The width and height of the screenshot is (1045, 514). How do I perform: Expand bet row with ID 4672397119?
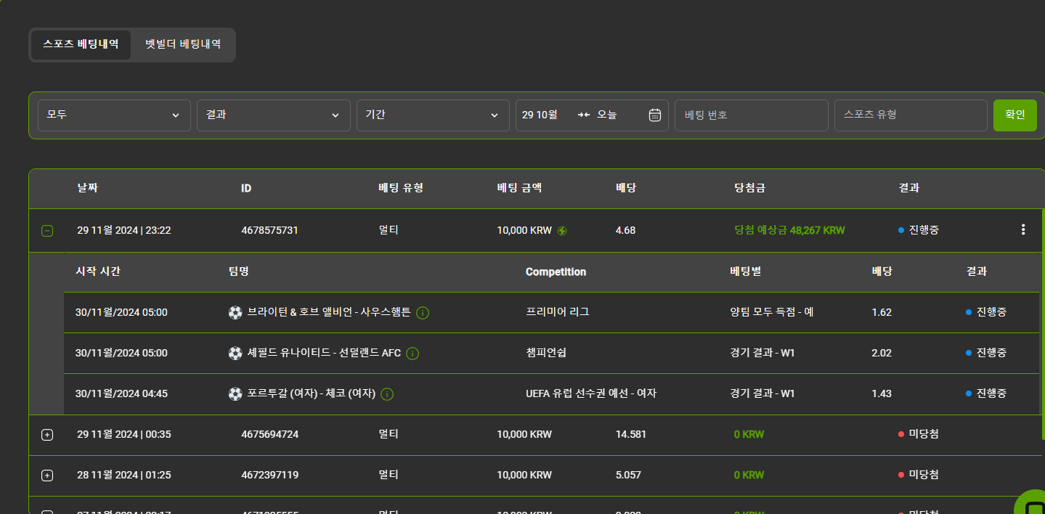[x=47, y=476]
